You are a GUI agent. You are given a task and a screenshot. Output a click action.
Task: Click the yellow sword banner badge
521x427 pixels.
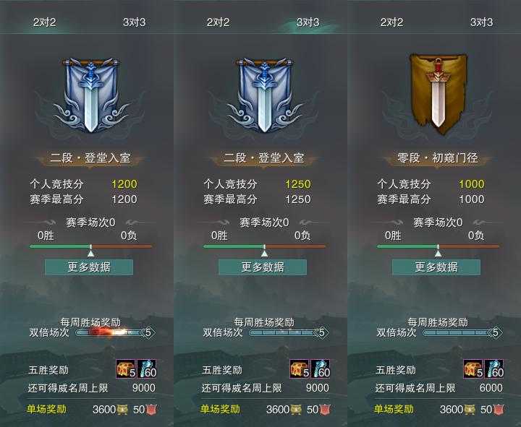click(x=438, y=95)
